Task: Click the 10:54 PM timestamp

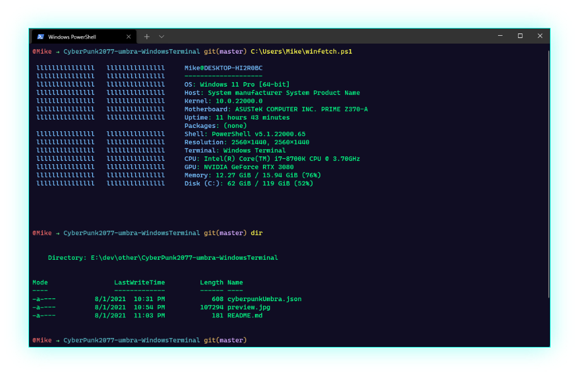Action: pyautogui.click(x=149, y=307)
